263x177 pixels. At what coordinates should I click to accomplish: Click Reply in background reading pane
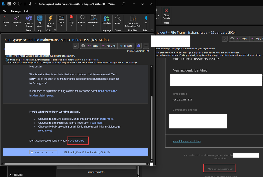click(242, 39)
